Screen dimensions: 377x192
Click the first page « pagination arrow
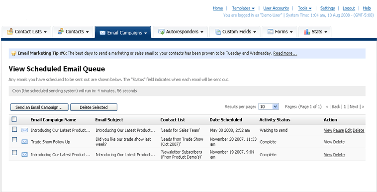327,106
